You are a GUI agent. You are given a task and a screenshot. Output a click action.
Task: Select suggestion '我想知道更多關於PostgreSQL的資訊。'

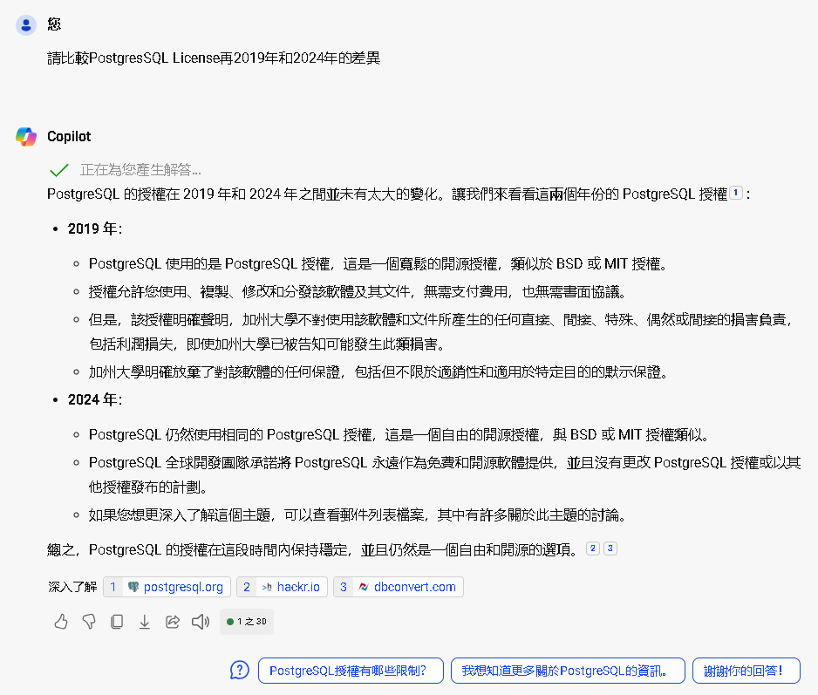(x=568, y=671)
